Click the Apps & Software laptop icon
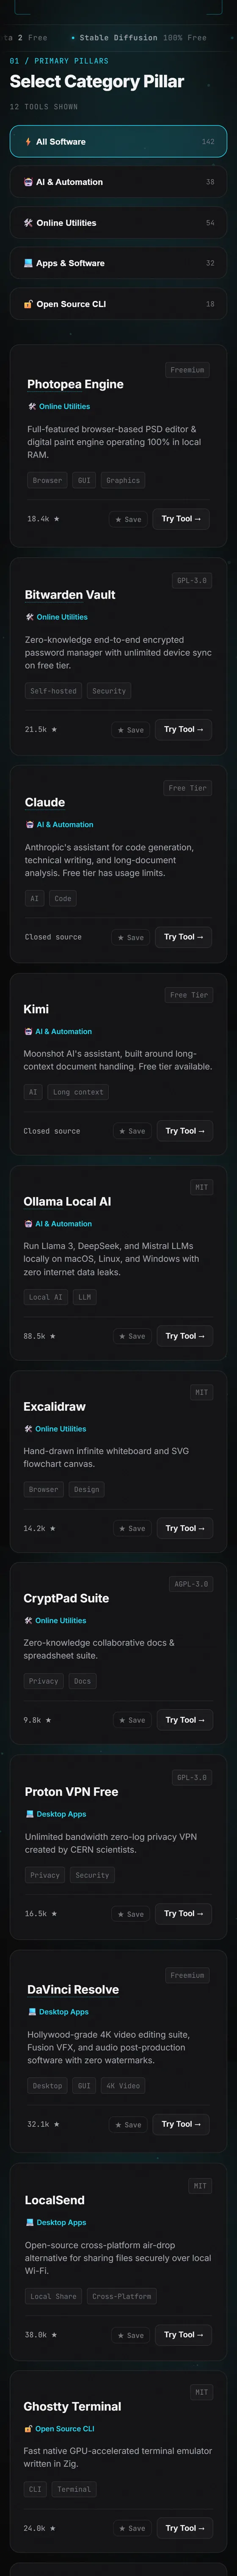The height and width of the screenshot is (2576, 237). (x=28, y=263)
